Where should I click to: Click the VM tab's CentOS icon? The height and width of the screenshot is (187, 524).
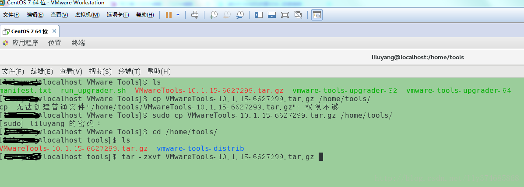[6, 32]
